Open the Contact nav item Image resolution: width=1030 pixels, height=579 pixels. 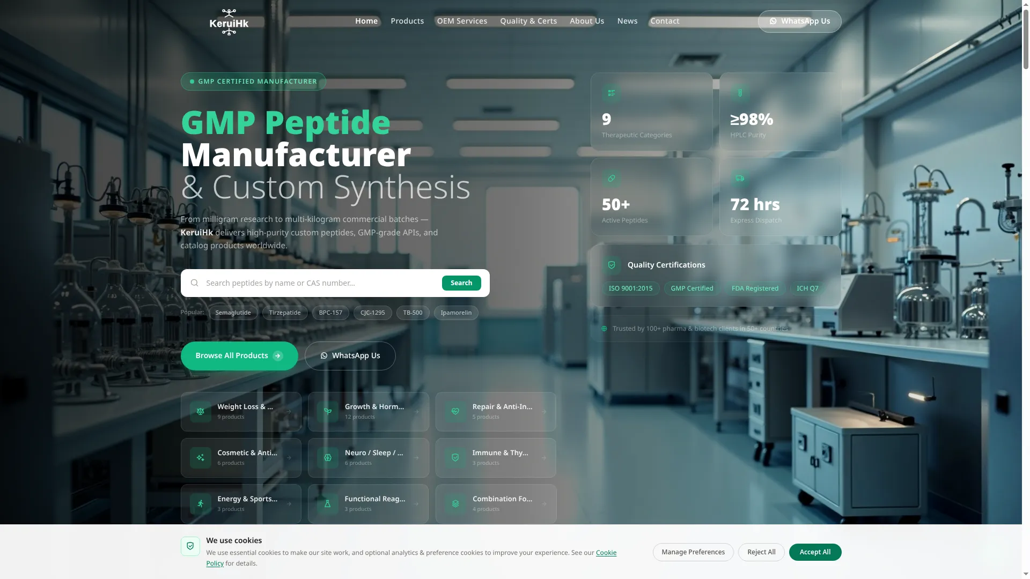(665, 21)
